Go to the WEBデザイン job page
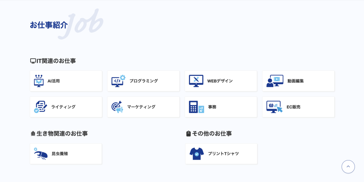The width and height of the screenshot is (364, 182). pyautogui.click(x=220, y=81)
